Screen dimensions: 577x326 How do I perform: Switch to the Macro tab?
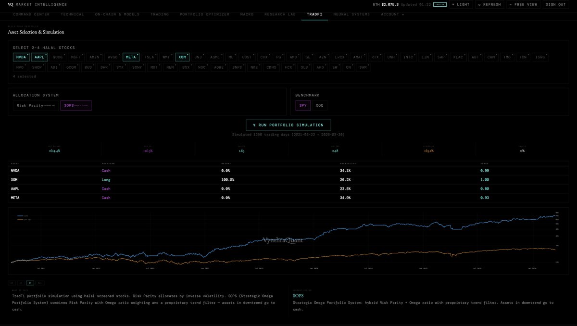point(247,14)
